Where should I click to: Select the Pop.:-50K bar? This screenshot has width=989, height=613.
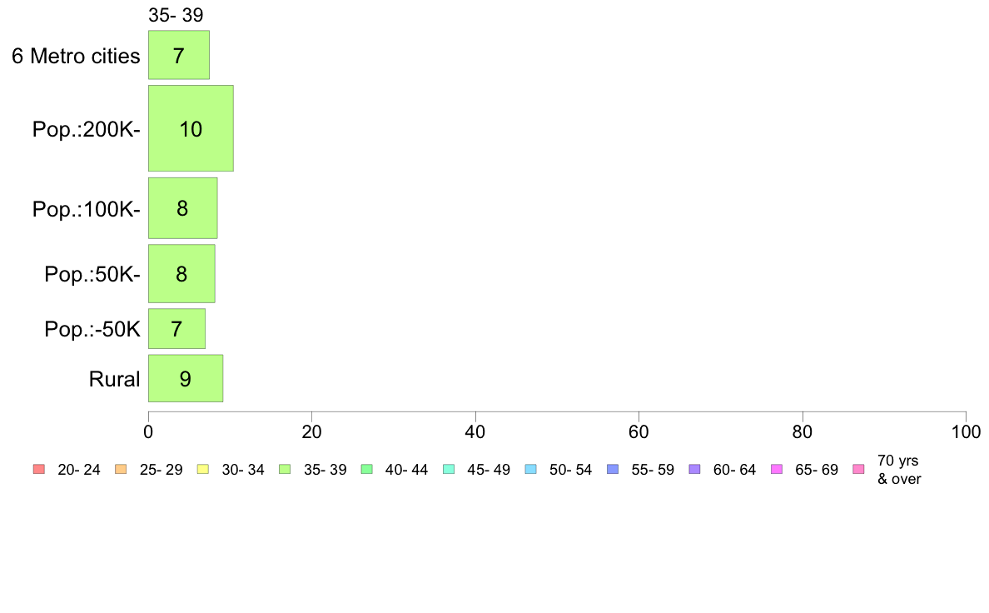point(177,328)
